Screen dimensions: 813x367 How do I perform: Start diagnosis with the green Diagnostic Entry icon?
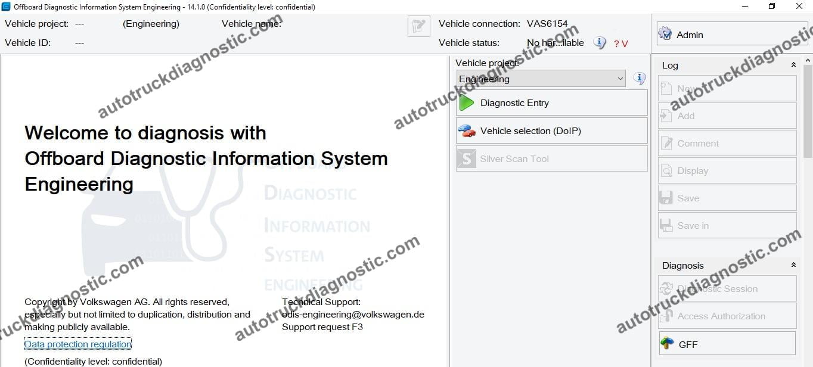467,102
